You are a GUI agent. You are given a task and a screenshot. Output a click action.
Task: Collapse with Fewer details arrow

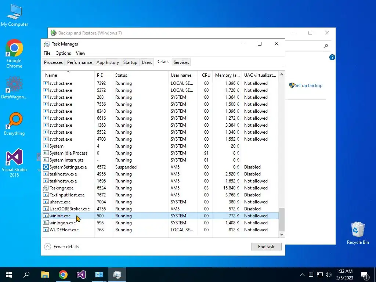(x=47, y=246)
